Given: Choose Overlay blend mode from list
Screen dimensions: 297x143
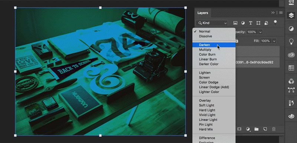Looking at the screenshot, I should pyautogui.click(x=205, y=101).
